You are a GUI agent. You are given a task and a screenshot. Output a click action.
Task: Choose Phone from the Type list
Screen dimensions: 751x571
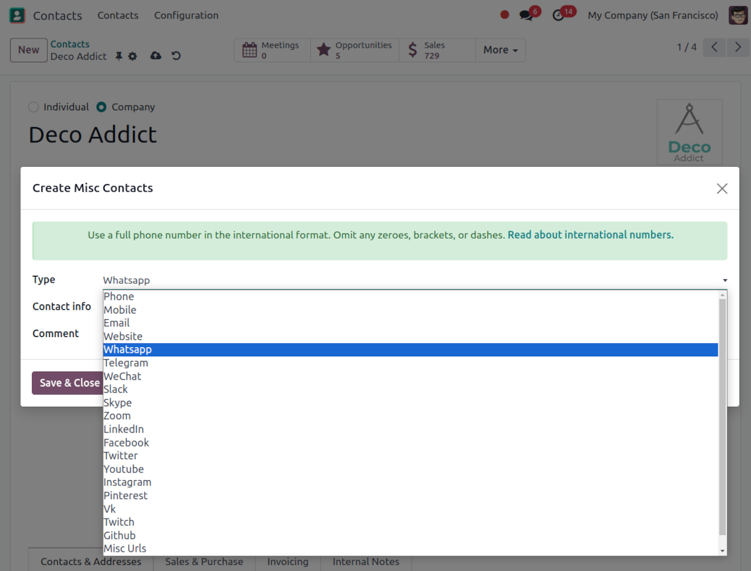point(411,296)
